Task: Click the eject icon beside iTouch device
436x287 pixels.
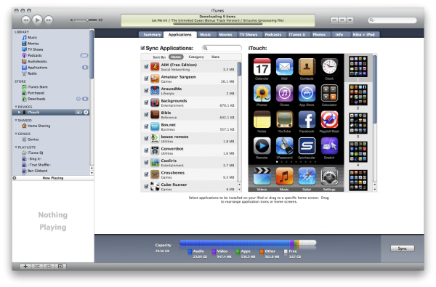Action: coord(86,113)
